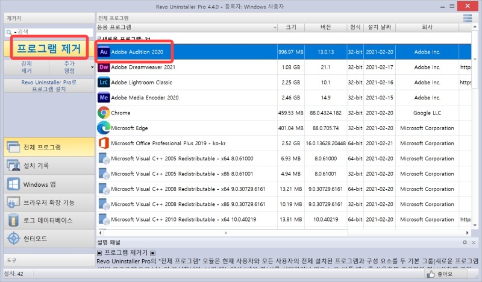Click the Adobe Dreamweaver Dw icon
482x282 pixels.
tap(104, 67)
